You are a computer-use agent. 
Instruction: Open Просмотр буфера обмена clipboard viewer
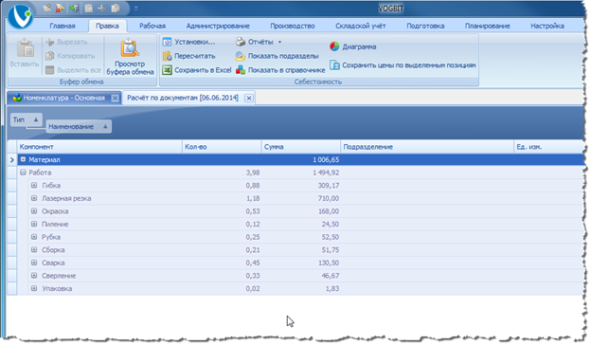130,57
